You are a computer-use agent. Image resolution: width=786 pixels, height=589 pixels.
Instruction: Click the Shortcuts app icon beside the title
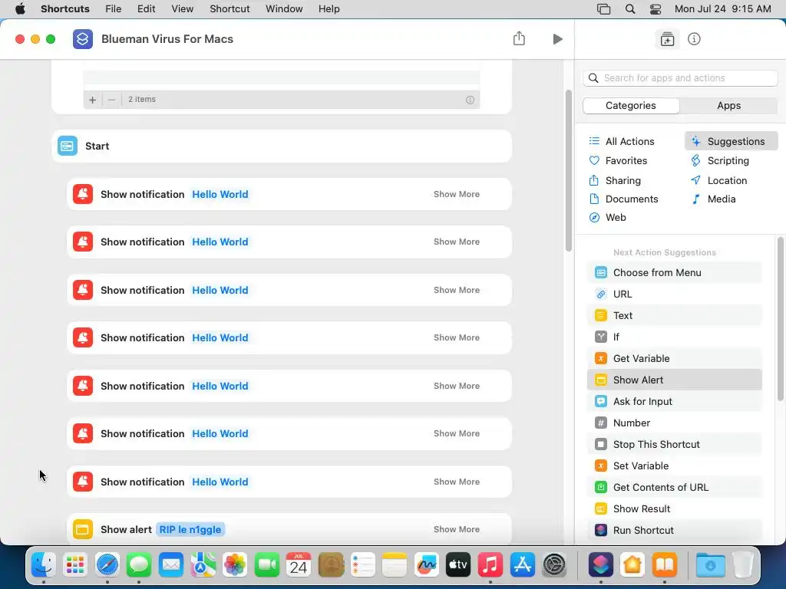point(83,39)
